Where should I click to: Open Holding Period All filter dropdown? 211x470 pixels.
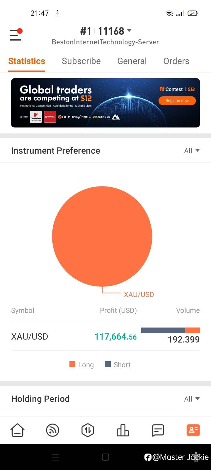(x=192, y=399)
